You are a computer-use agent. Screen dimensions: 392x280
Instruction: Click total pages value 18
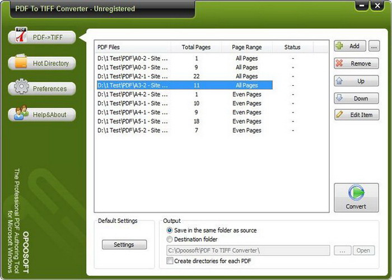tap(197, 122)
